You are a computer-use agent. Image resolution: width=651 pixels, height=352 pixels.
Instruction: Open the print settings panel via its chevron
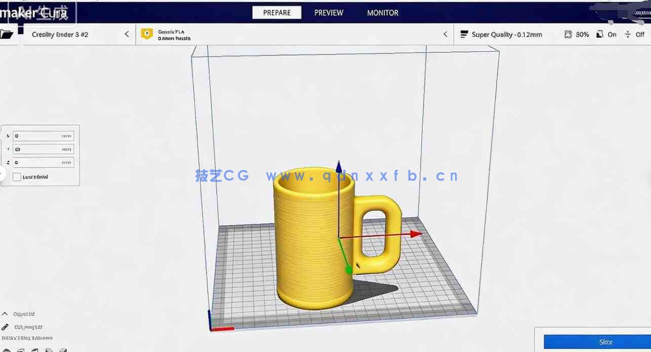tap(445, 34)
